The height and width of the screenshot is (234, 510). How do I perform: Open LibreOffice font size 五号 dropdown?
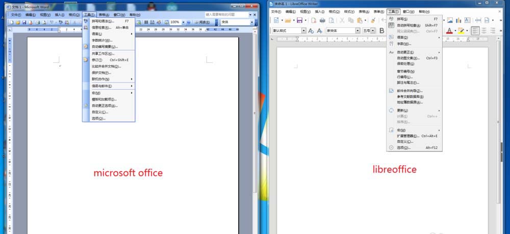click(373, 31)
